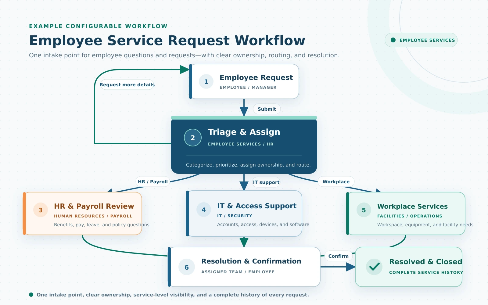Click the FACILITIES / OPERATIONS subtitle
The image size is (488, 305).
pyautogui.click(x=410, y=216)
